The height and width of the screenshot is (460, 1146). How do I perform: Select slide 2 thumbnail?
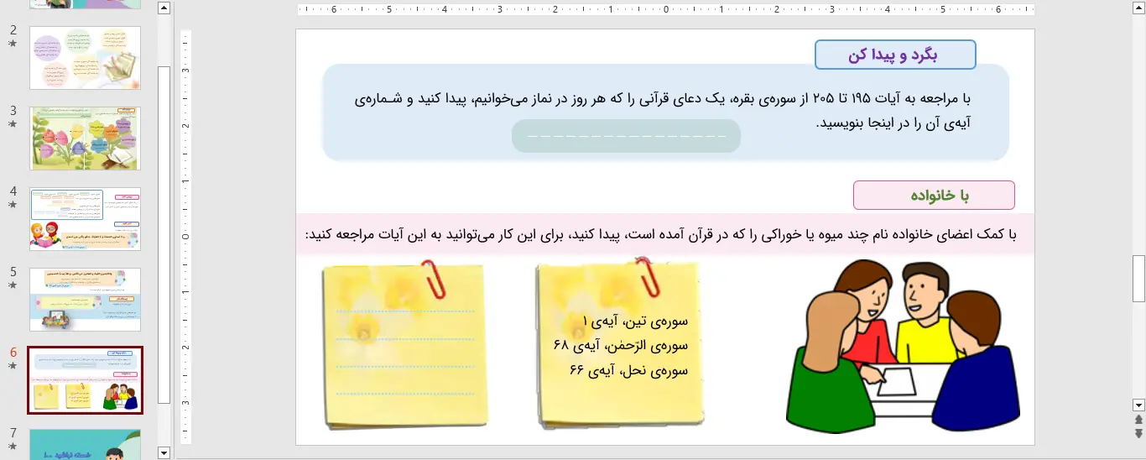tap(85, 58)
